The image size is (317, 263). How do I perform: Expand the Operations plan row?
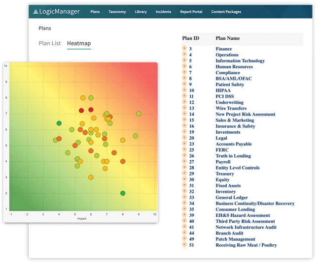tap(184, 55)
